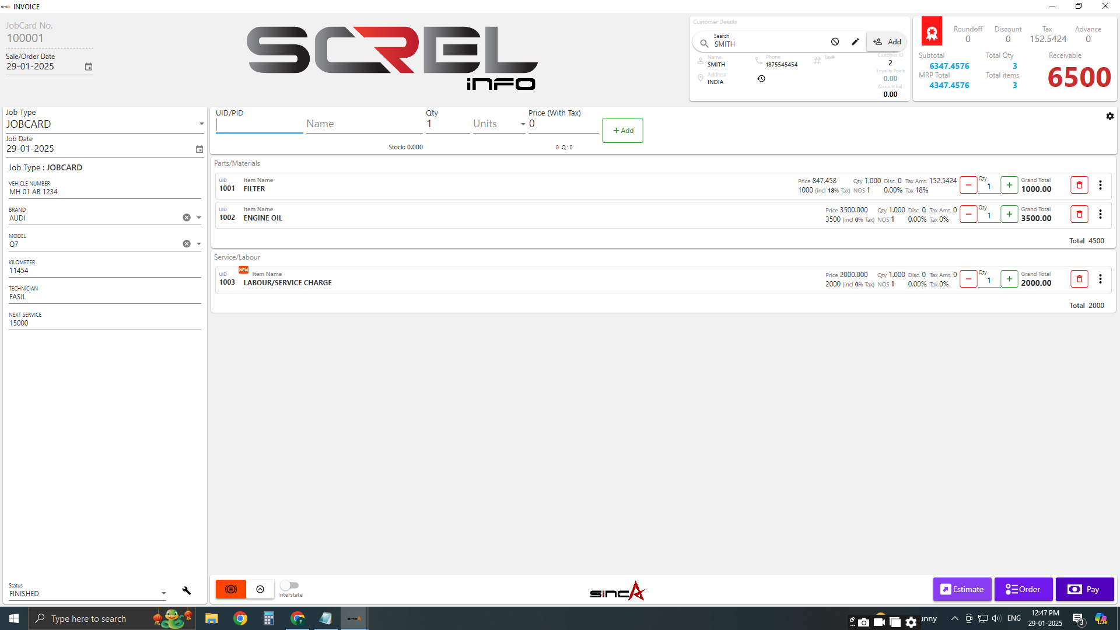Open Sale/Order Date calendar picker
The width and height of the screenshot is (1120, 630).
[89, 67]
